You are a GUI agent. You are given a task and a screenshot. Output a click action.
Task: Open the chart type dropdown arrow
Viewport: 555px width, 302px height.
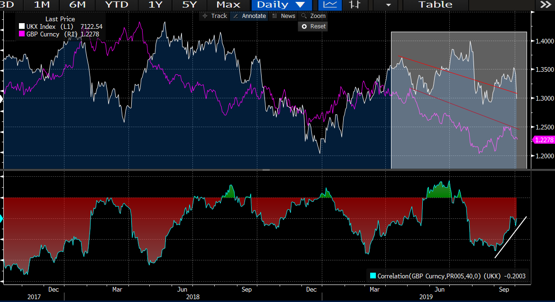click(x=388, y=5)
